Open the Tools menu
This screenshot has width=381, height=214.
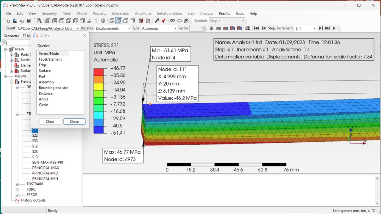point(240,13)
